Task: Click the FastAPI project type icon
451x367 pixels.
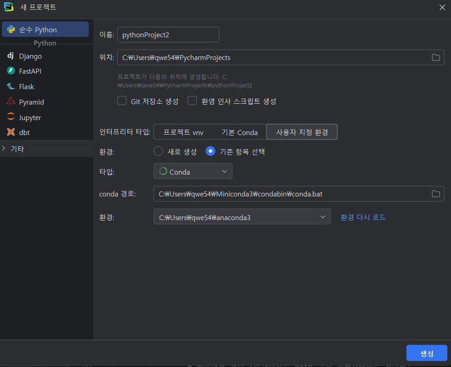Action: point(11,71)
